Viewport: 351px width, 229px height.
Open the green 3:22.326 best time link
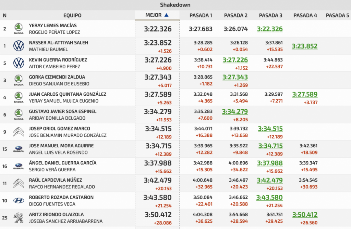(x=270, y=29)
